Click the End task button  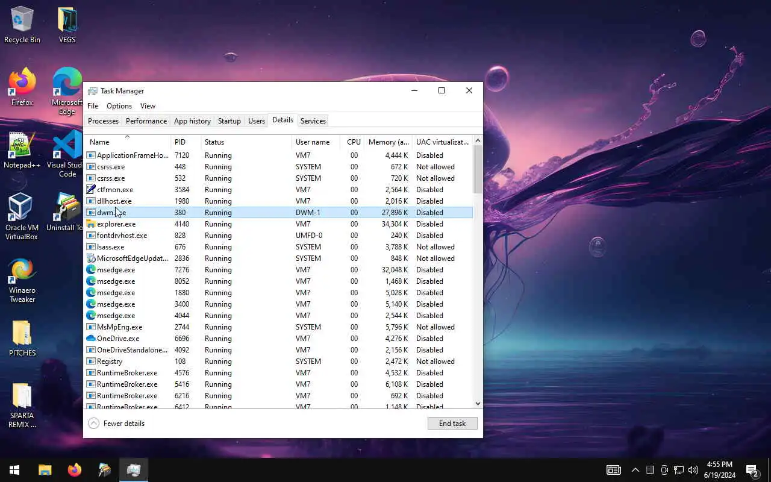click(452, 424)
